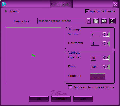Viewport: 120px width, 106px height.
Task: Enable Ombre sur le nouveau calque checkbox
Action: point(70,87)
